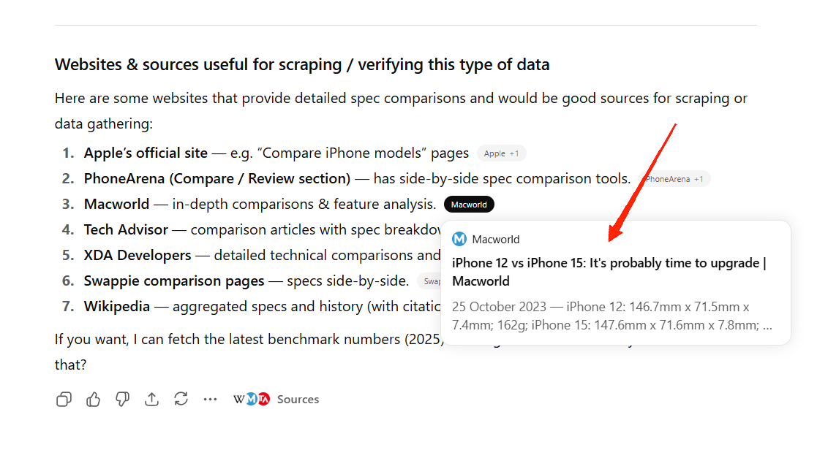
Task: Click the red Tech Advisor favicon
Action: tap(263, 399)
